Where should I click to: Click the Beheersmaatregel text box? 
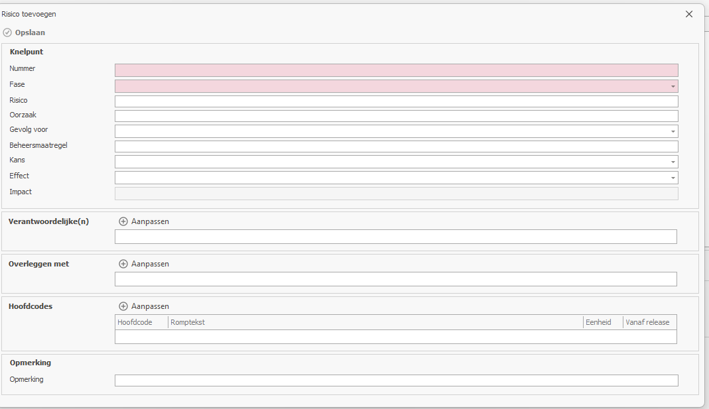click(396, 146)
